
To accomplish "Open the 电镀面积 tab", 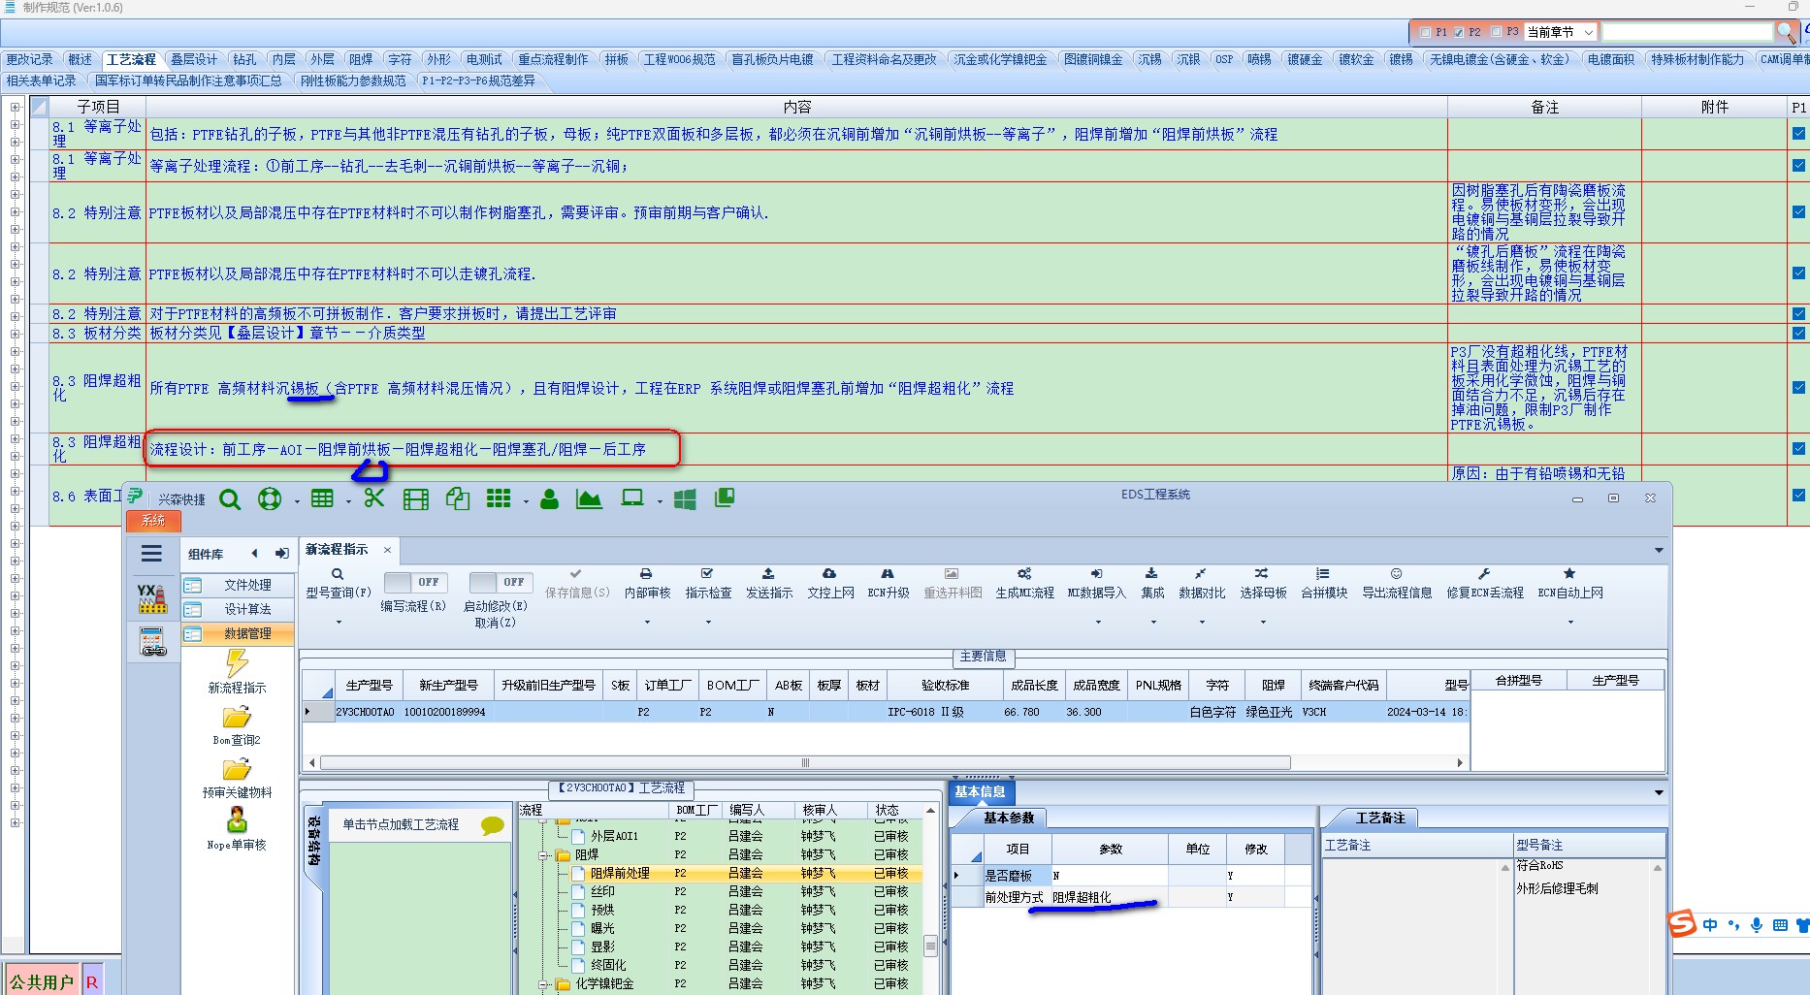I will tap(1611, 59).
